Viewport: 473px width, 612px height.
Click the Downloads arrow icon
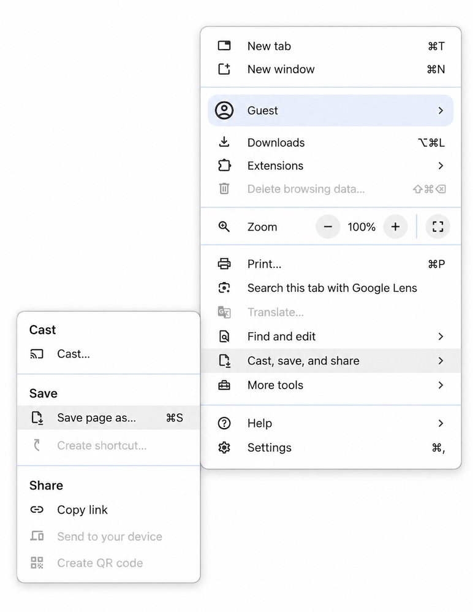click(x=224, y=142)
